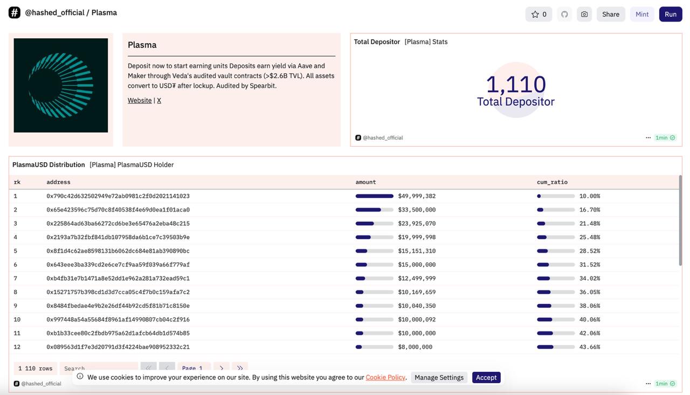690x395 pixels.
Task: Click the amount bar for $12,499,999
Action: tap(374, 279)
